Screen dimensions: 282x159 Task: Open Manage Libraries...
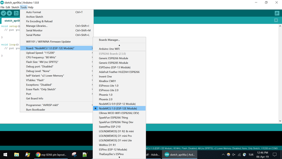click(57, 26)
